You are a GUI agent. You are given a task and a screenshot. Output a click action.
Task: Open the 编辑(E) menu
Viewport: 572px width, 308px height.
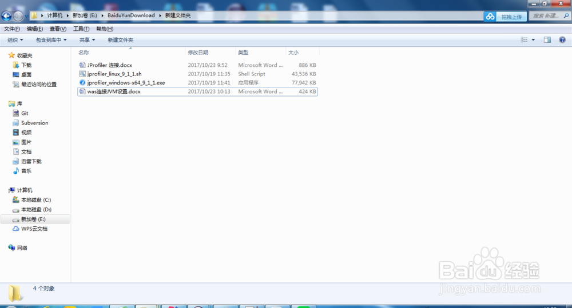(x=35, y=29)
